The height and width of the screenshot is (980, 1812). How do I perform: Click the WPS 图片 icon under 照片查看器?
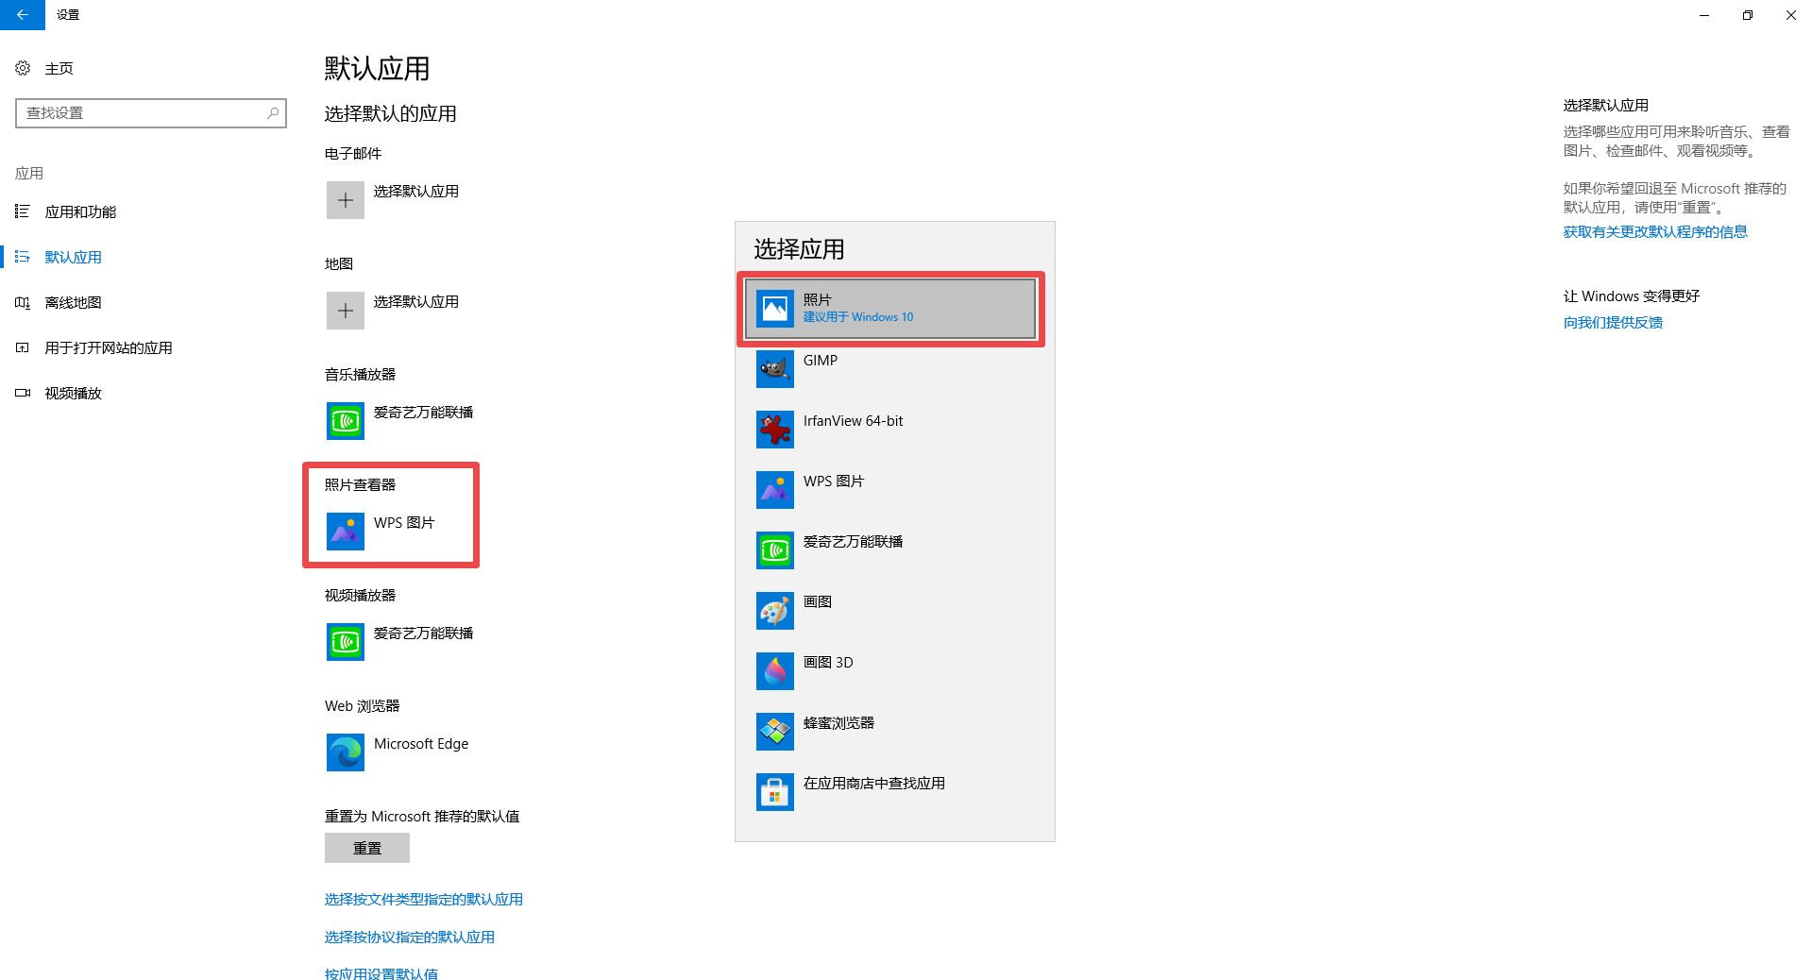[x=346, y=532]
